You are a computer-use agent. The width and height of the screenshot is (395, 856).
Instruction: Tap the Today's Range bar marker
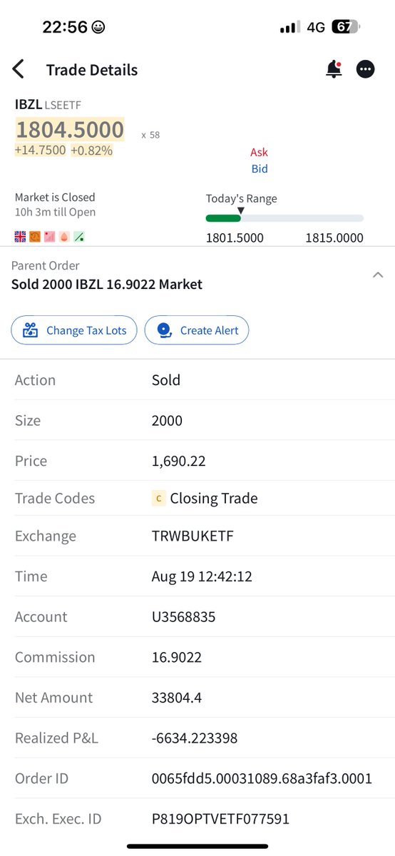pos(241,211)
